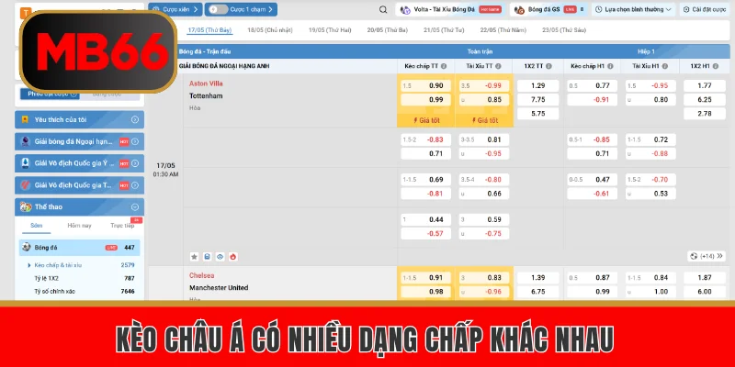
Task: Select the 19/05 (Thứ Hai) date tab
Action: (330, 30)
